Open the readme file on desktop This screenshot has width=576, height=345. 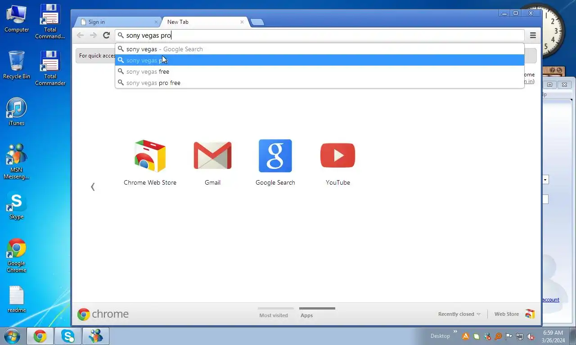click(x=17, y=299)
